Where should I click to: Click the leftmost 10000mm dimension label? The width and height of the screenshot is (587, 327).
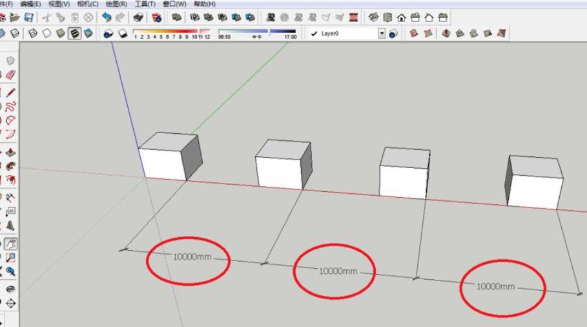click(x=192, y=257)
